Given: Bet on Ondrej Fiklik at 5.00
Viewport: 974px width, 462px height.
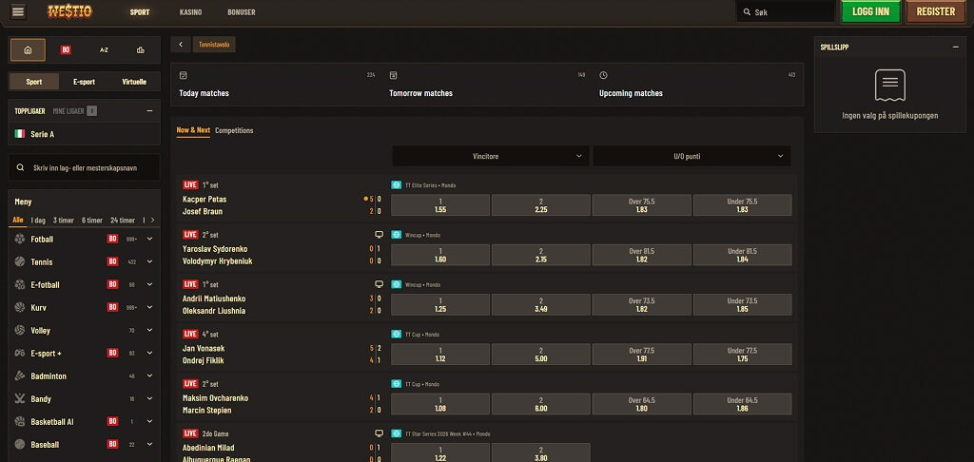Looking at the screenshot, I should point(541,354).
